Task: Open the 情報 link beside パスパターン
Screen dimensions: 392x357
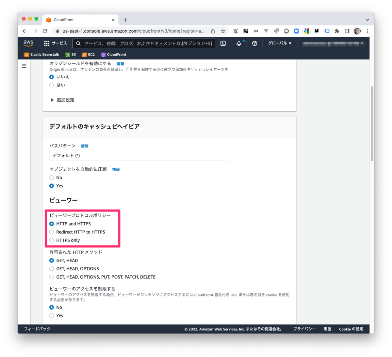Action: pos(85,146)
